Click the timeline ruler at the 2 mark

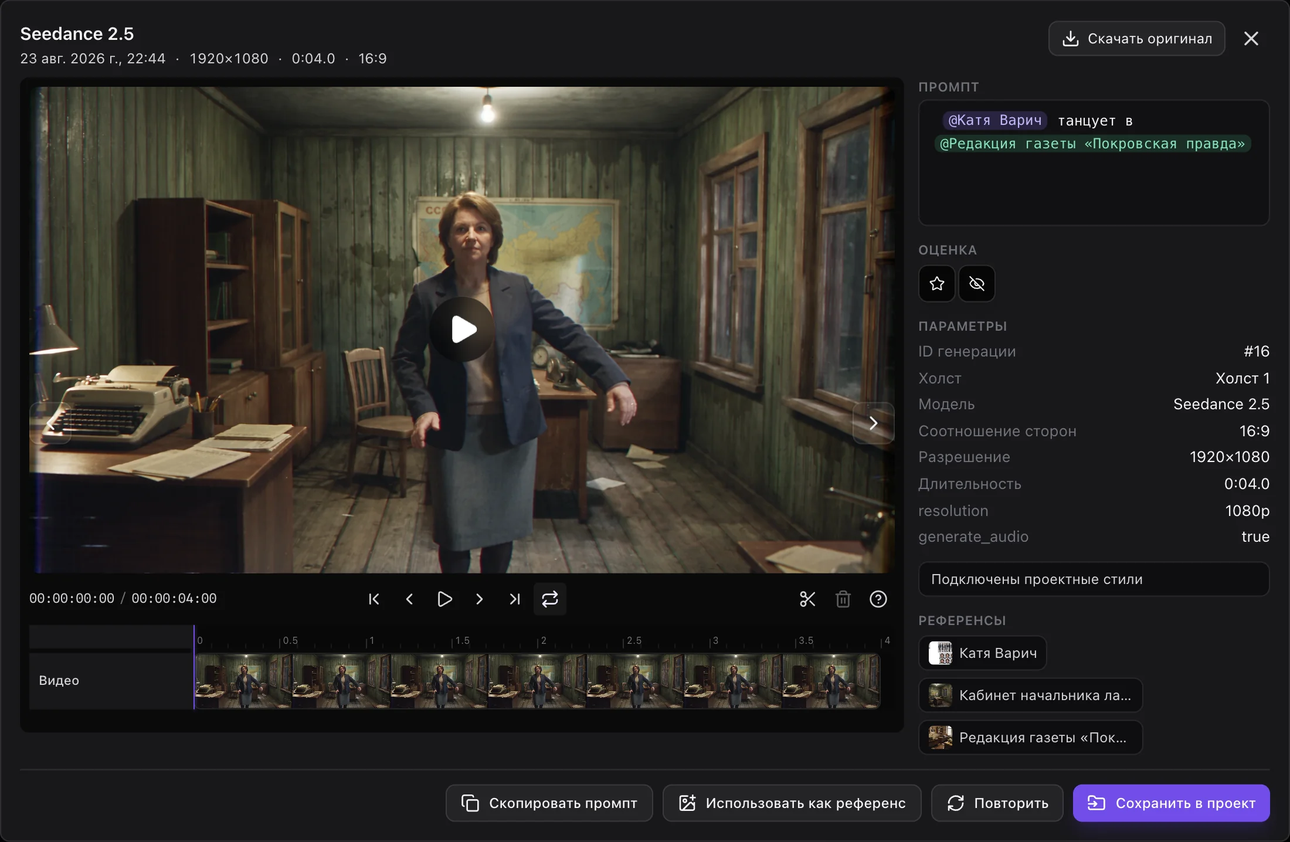pos(544,640)
